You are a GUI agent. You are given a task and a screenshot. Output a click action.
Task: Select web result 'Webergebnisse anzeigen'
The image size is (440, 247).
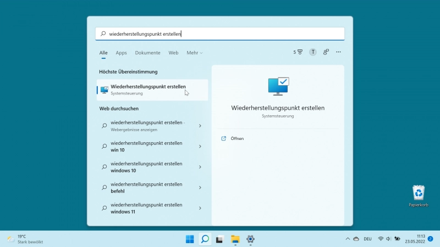click(x=152, y=126)
